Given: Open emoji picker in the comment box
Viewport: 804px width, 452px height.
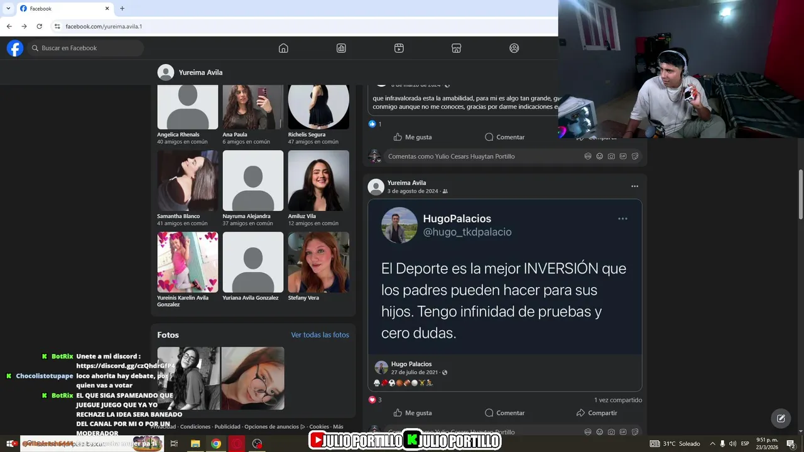Looking at the screenshot, I should [599, 156].
